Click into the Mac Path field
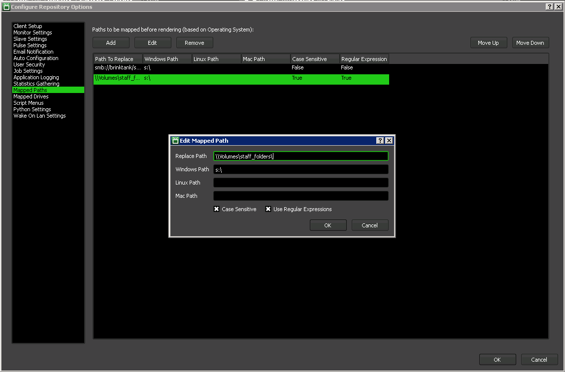 point(300,196)
